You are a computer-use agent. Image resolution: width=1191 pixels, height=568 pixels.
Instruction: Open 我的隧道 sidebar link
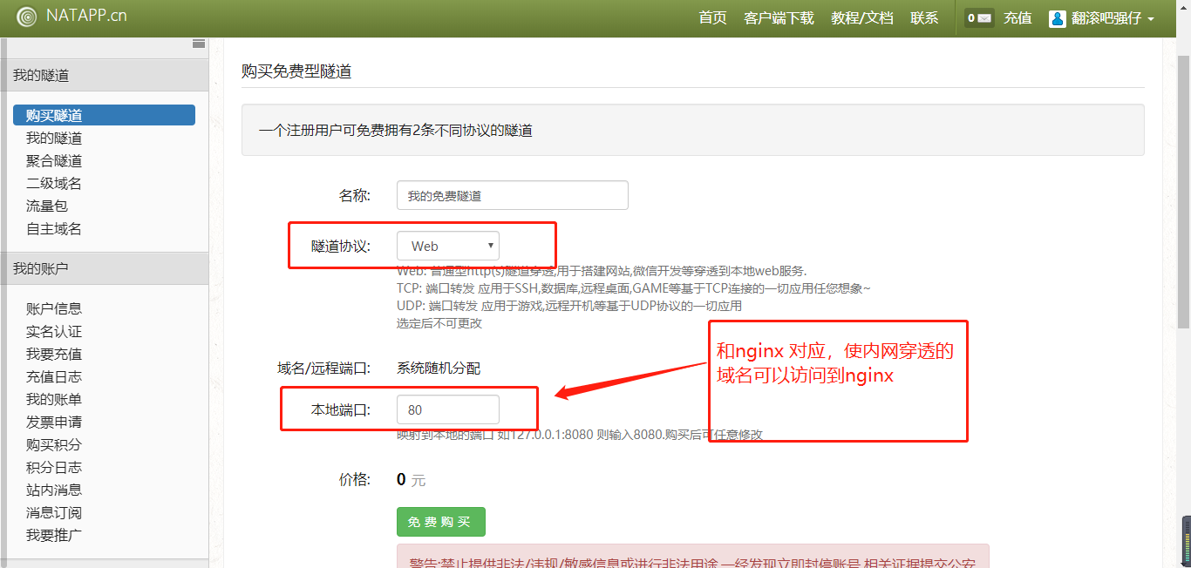pos(54,138)
